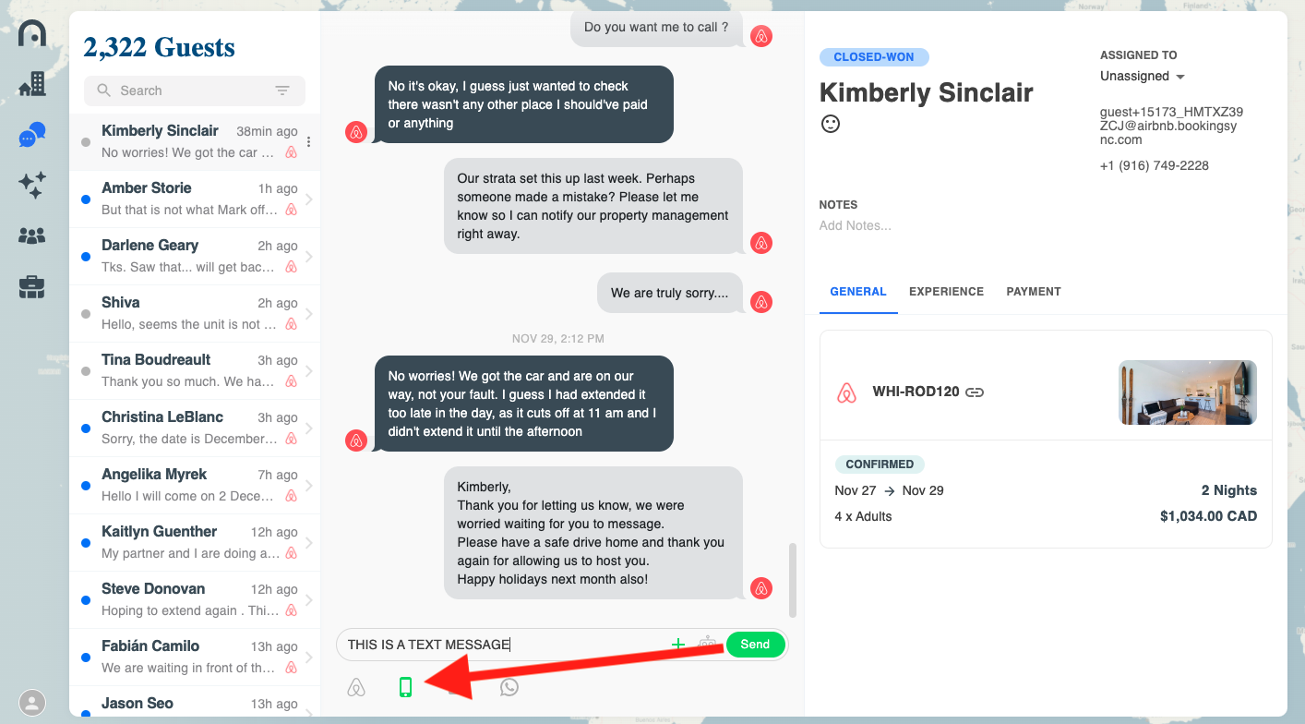Open the guest list filter options

(282, 90)
